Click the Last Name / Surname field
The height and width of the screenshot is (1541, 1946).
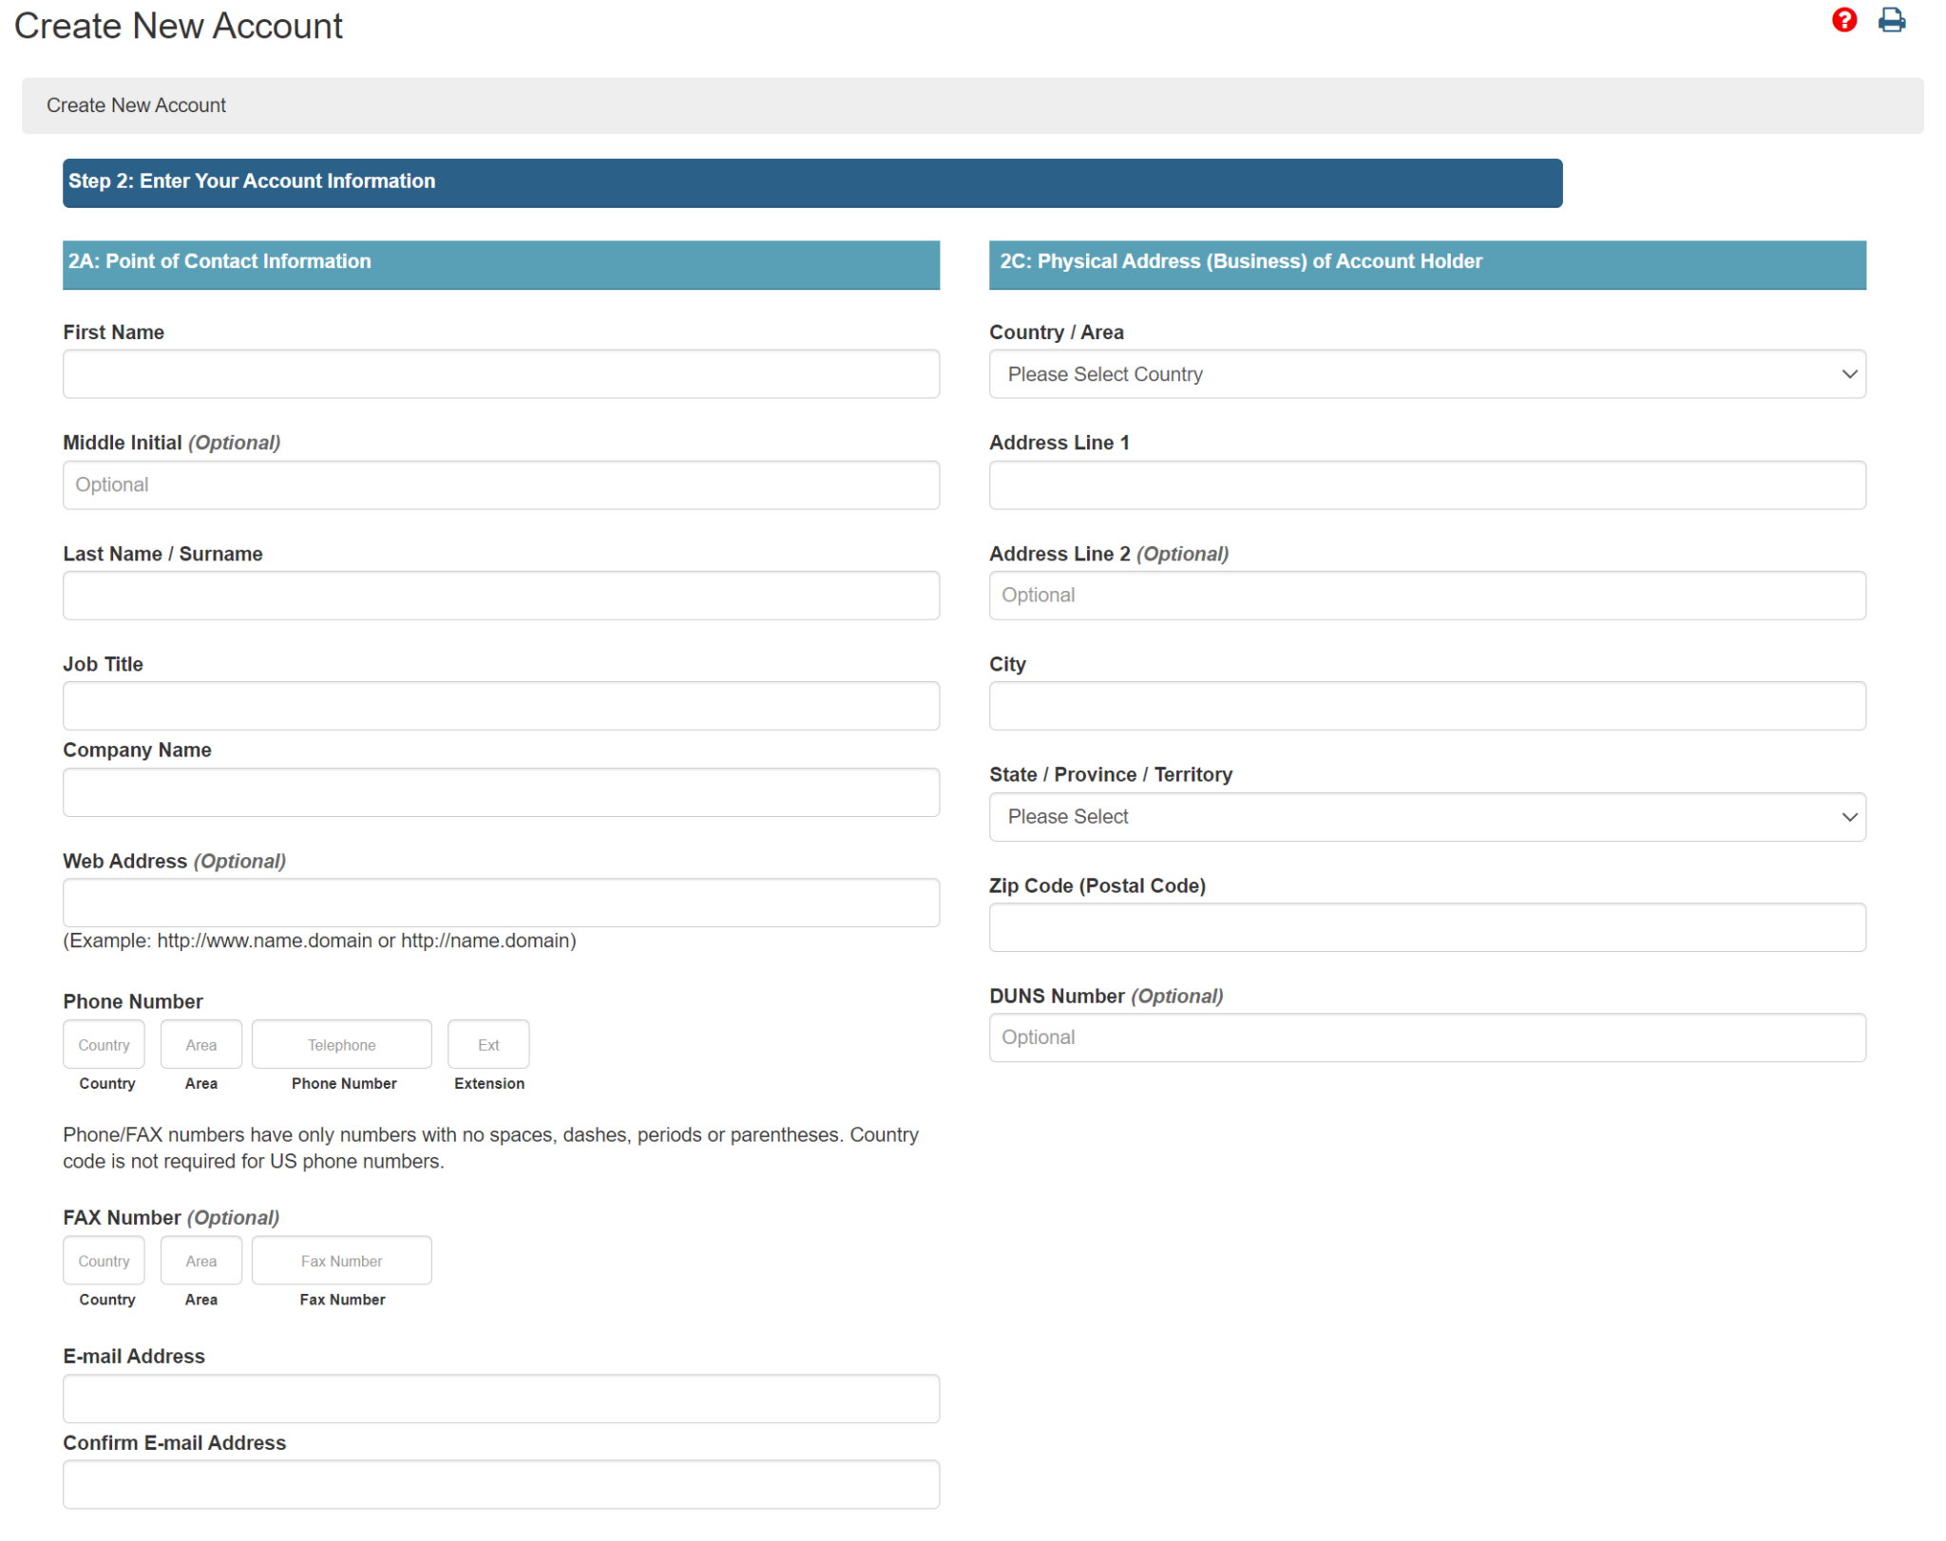coord(501,596)
